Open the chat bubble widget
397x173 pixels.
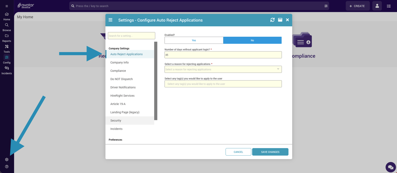[390, 167]
